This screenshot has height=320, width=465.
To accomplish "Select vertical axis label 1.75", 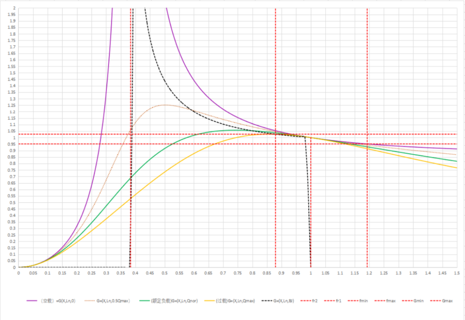I will (12, 41).
